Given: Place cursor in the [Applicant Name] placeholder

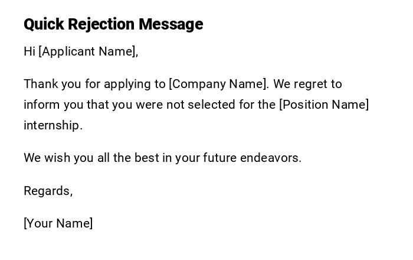Looking at the screenshot, I should pos(88,51).
